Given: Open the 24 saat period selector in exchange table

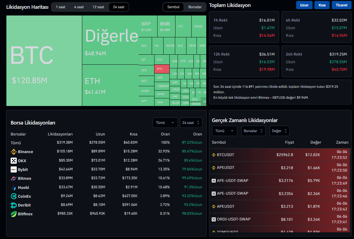Looking at the screenshot, I should click(191, 123).
